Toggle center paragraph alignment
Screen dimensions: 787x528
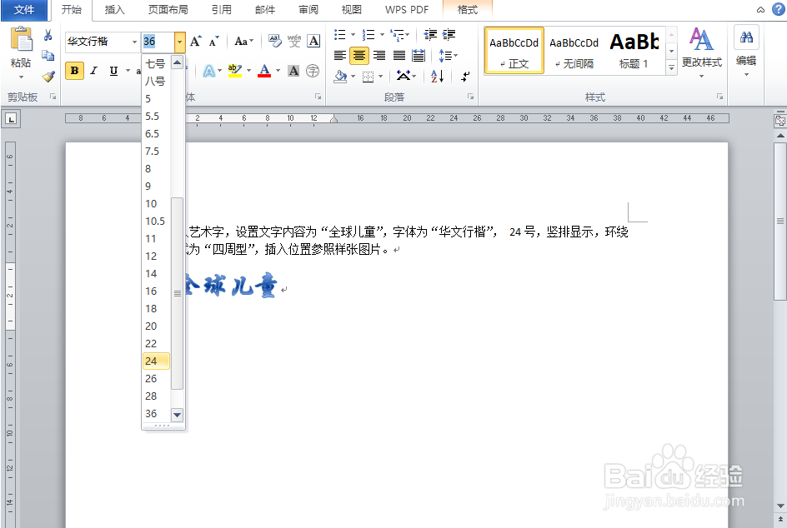click(x=360, y=54)
